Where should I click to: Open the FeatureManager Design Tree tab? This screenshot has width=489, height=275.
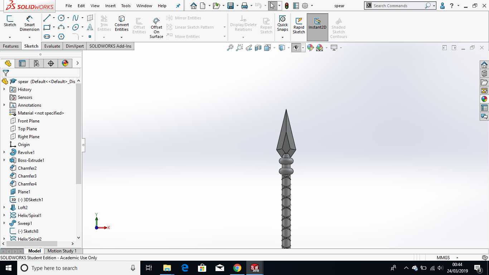click(8, 63)
